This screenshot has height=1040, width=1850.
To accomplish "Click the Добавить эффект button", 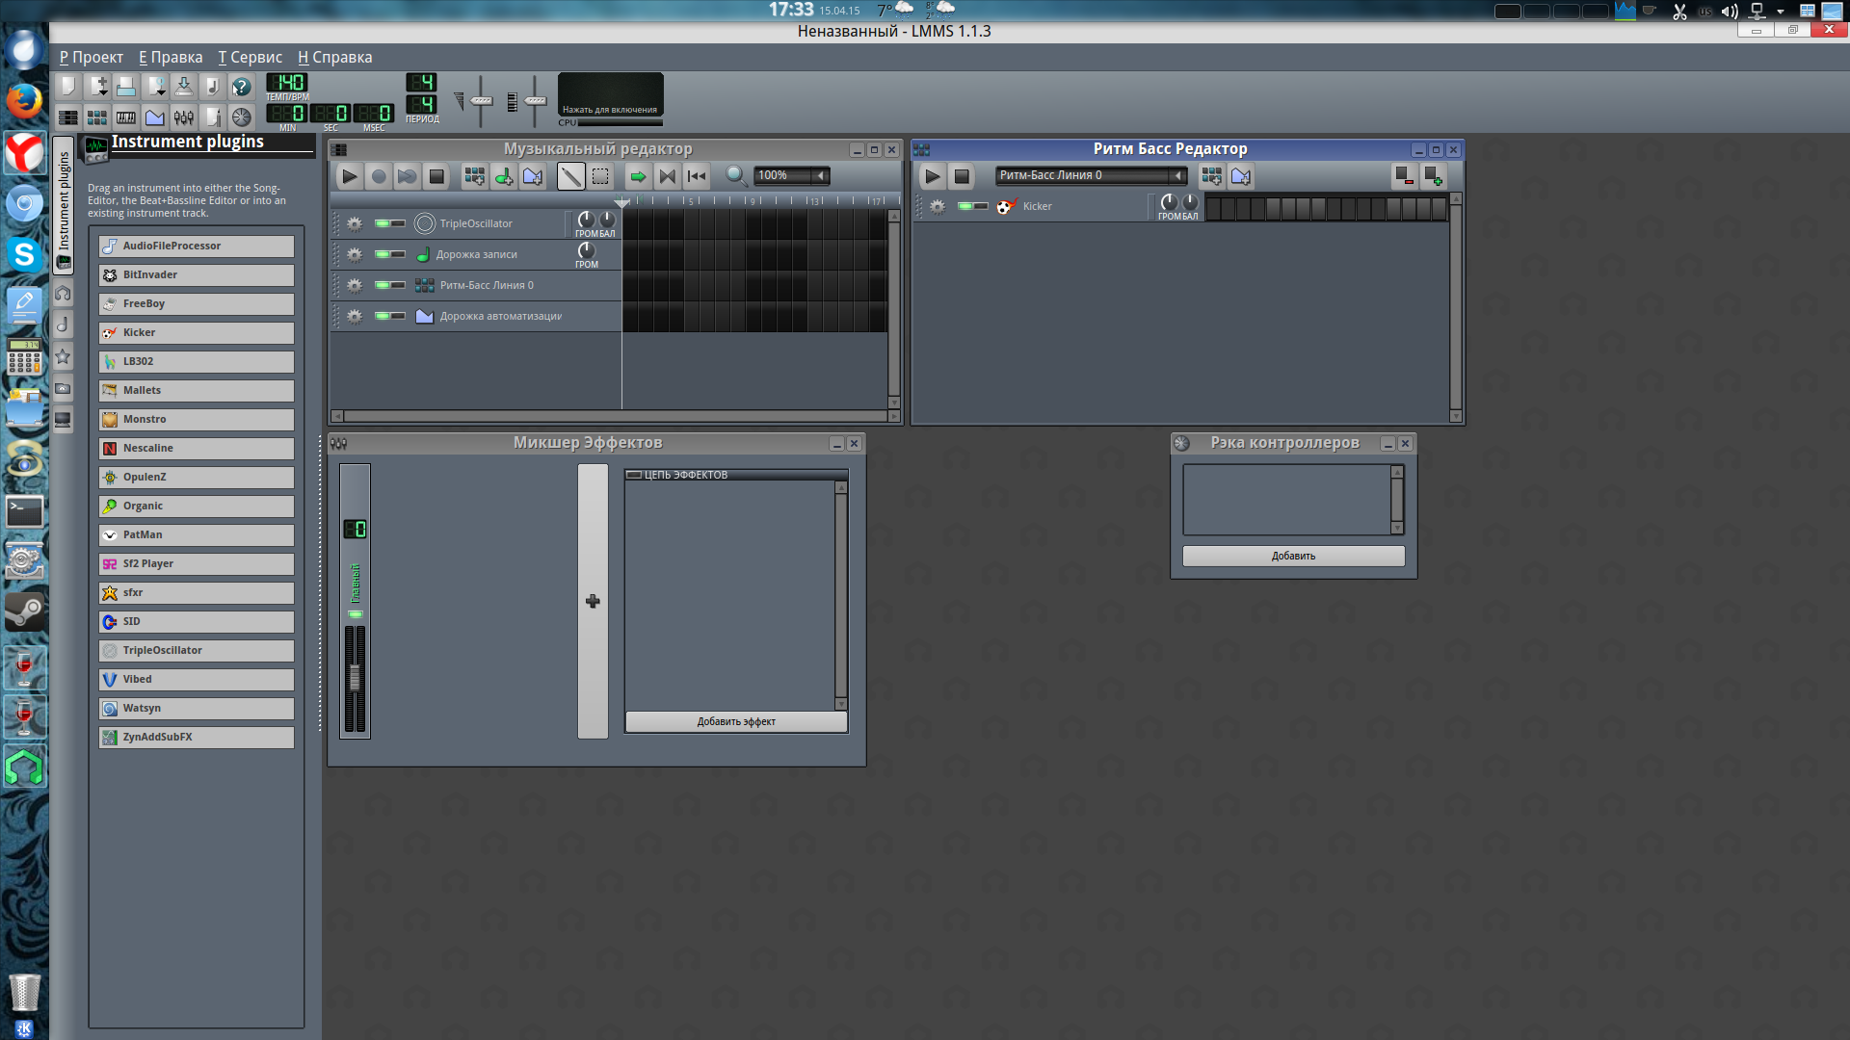I will click(x=736, y=721).
